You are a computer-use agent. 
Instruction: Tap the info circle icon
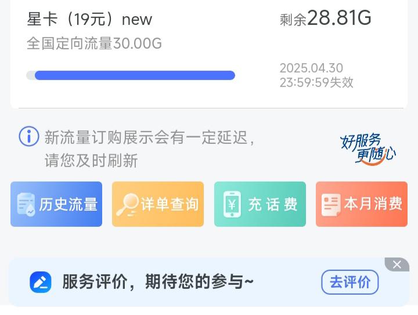coord(29,136)
